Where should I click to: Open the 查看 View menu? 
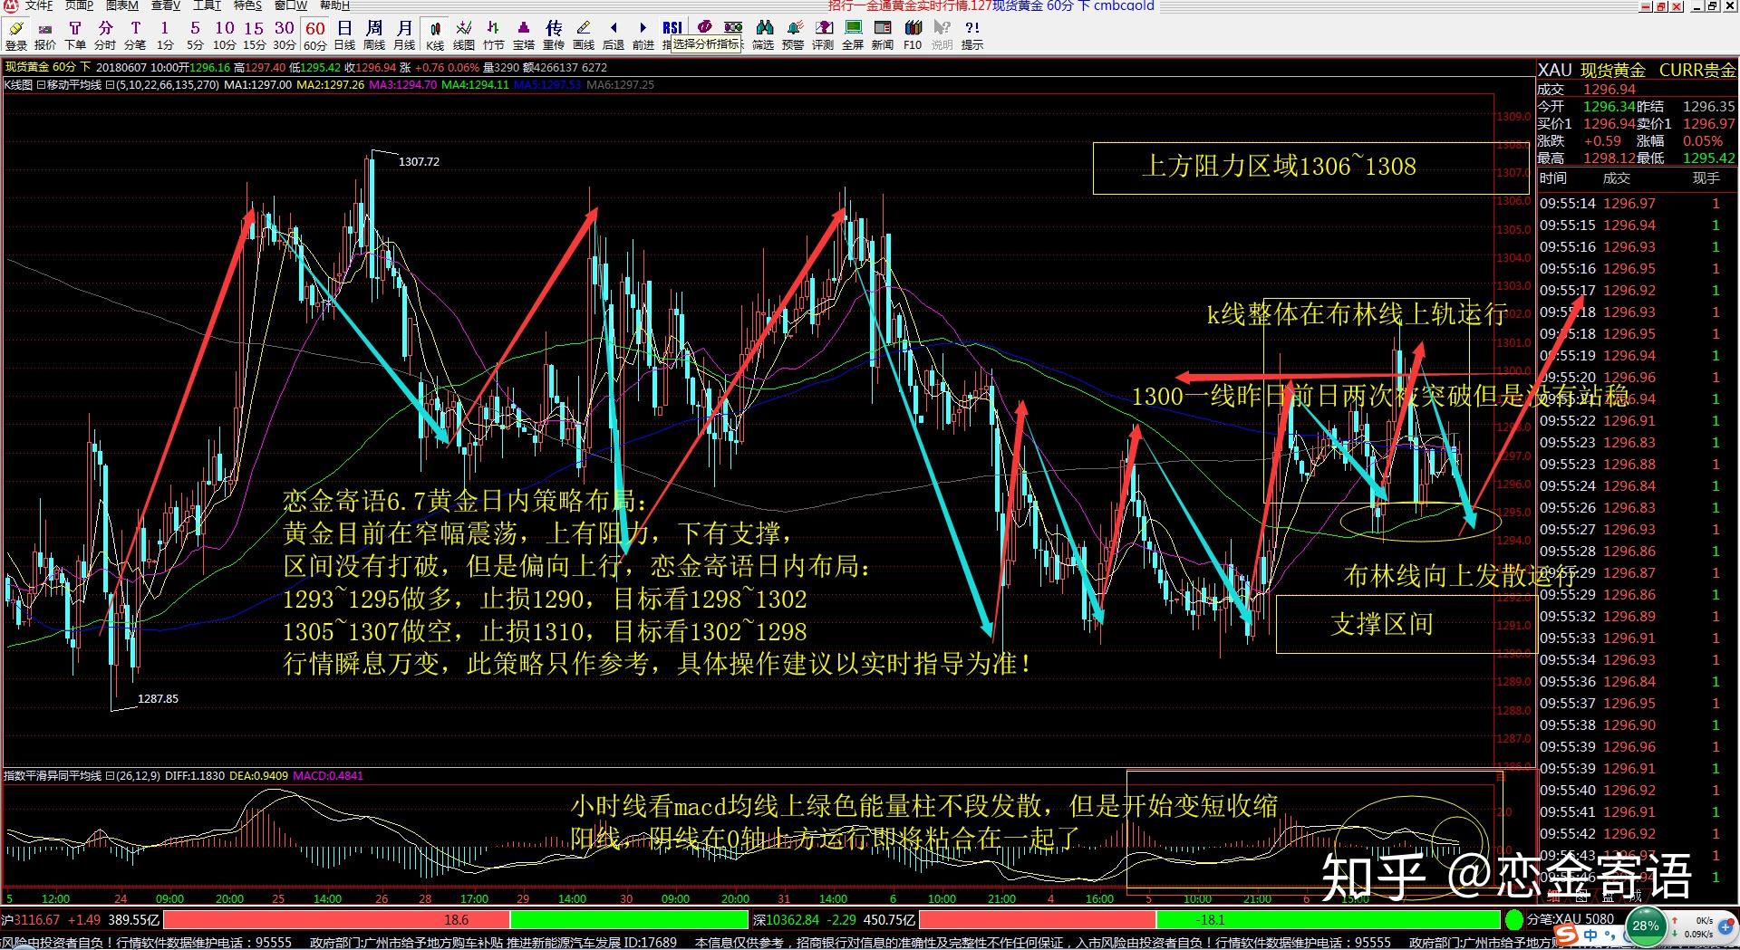click(x=166, y=5)
